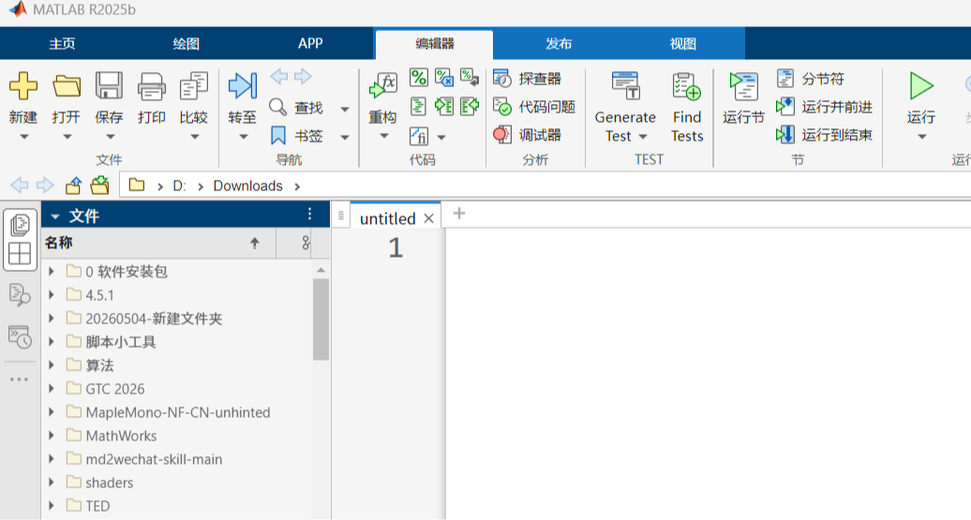
Task: Switch to the 发布 tab
Action: pyautogui.click(x=559, y=44)
